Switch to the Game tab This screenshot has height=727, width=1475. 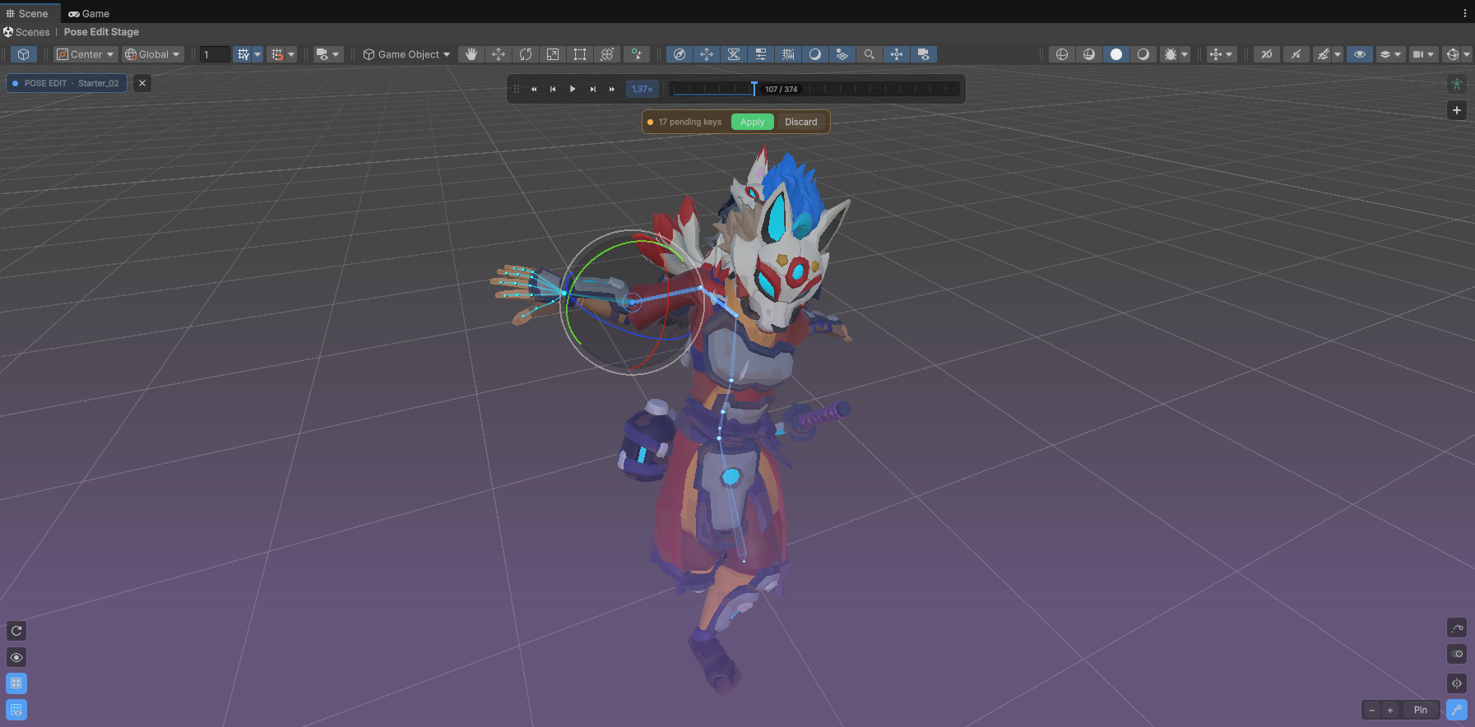click(89, 13)
